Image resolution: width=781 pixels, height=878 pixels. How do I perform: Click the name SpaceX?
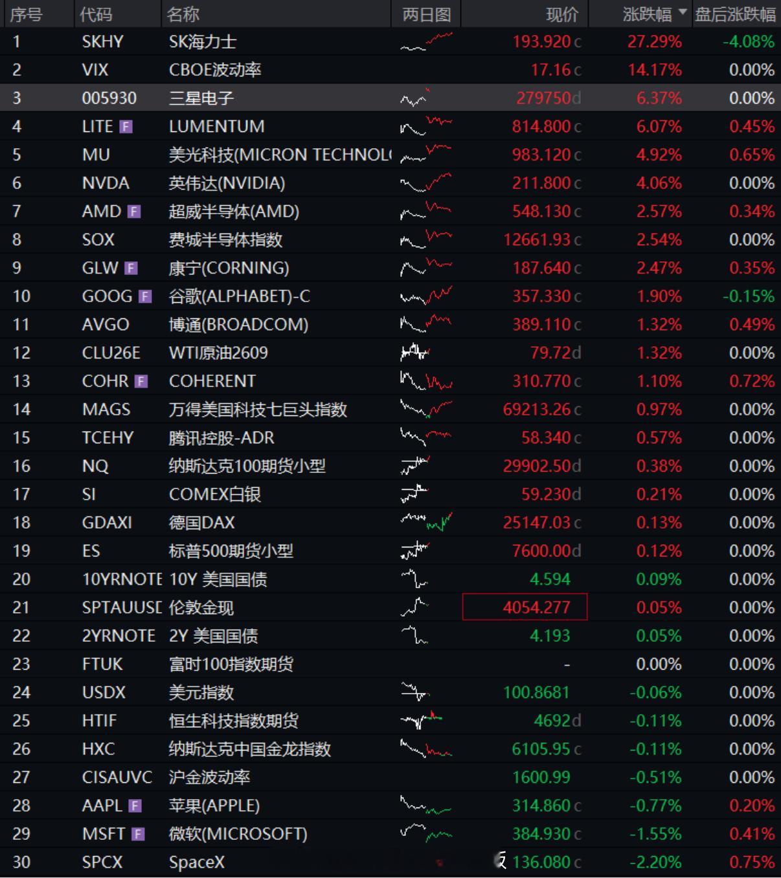[x=197, y=862]
